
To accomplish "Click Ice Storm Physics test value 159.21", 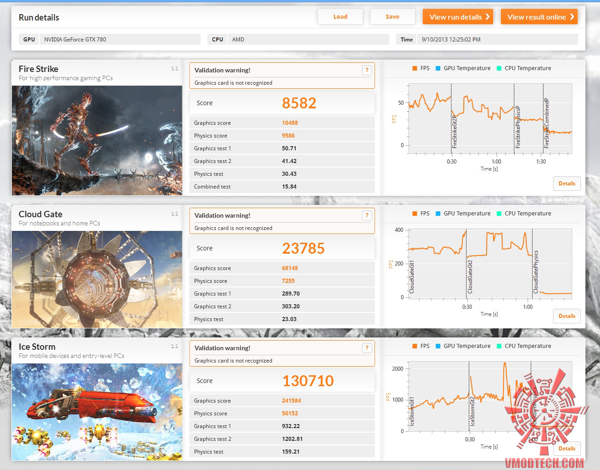I will (x=291, y=452).
